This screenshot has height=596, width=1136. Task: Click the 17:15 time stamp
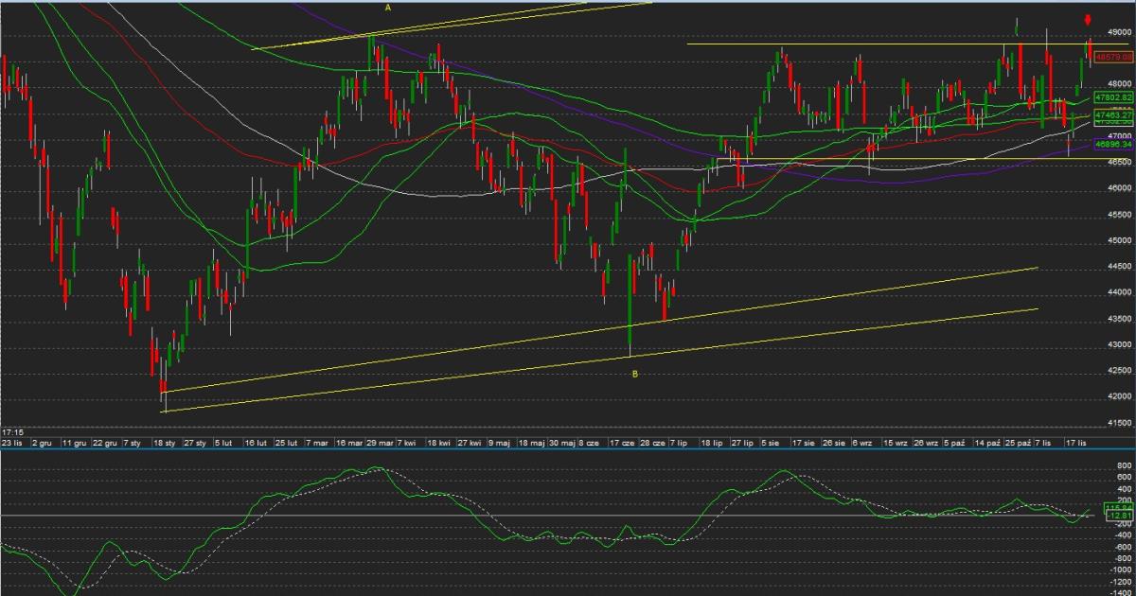click(12, 431)
